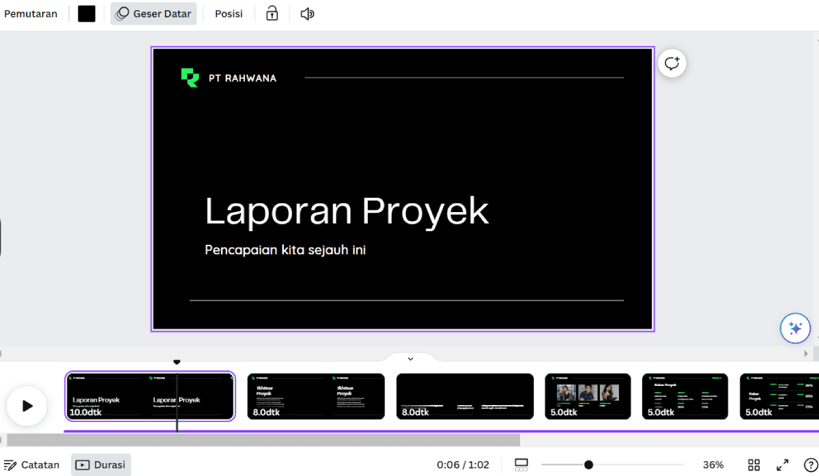Select the Ikhtisar Proyek page thumbnail
This screenshot has width=819, height=476.
(315, 396)
